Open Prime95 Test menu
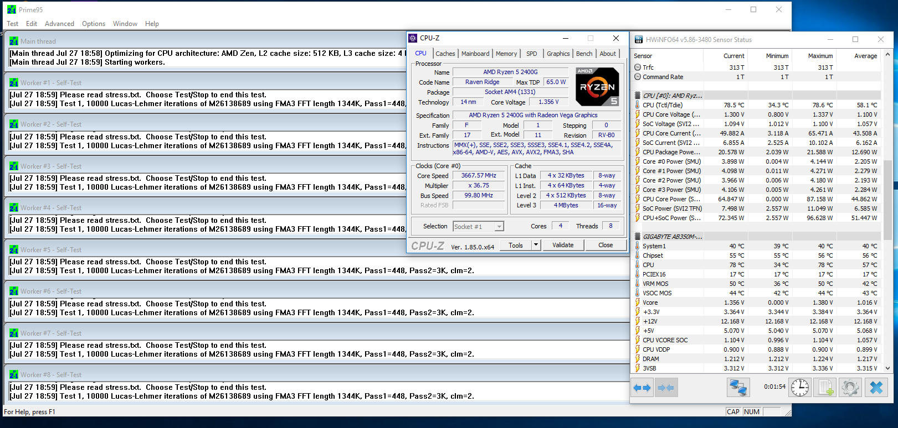Screen dimensions: 898x428 pyautogui.click(x=12, y=24)
